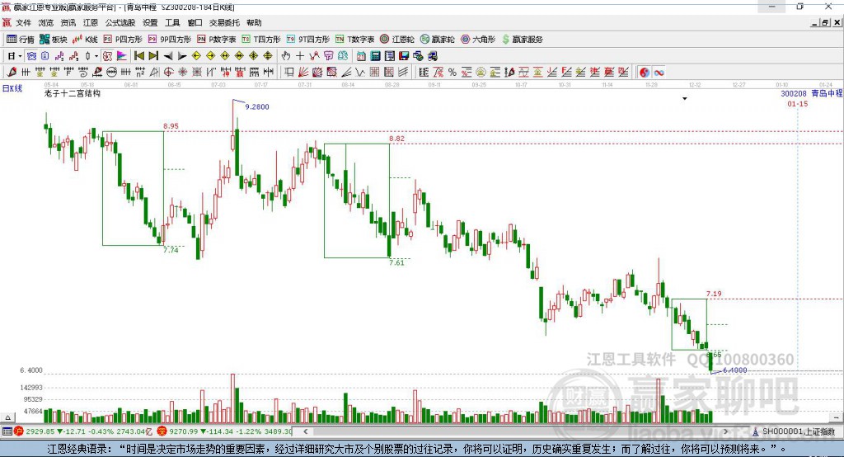Restore the inner document window

pos(825,22)
